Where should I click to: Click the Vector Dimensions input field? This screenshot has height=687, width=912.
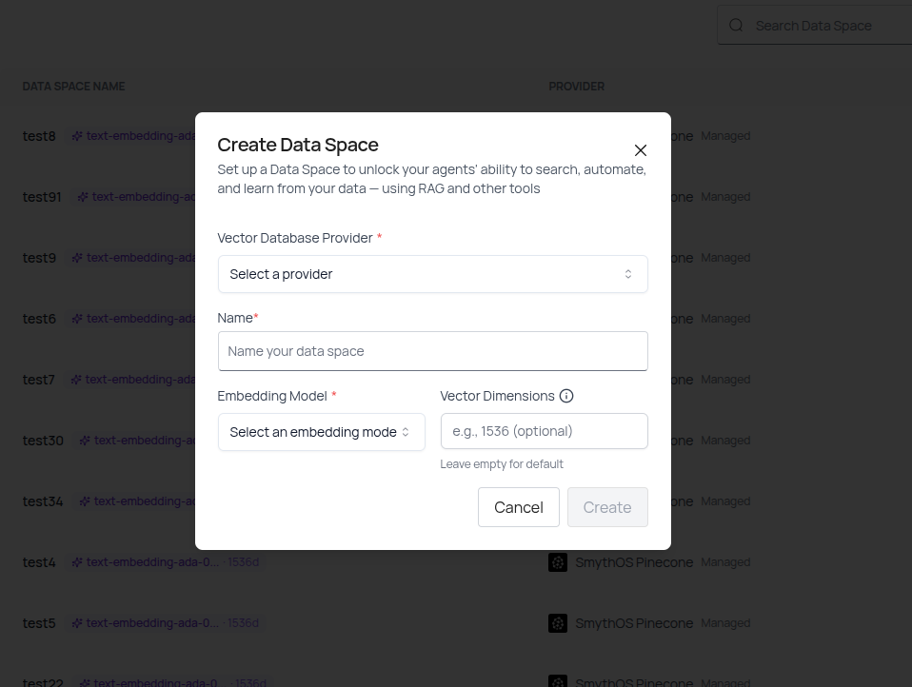click(x=544, y=431)
